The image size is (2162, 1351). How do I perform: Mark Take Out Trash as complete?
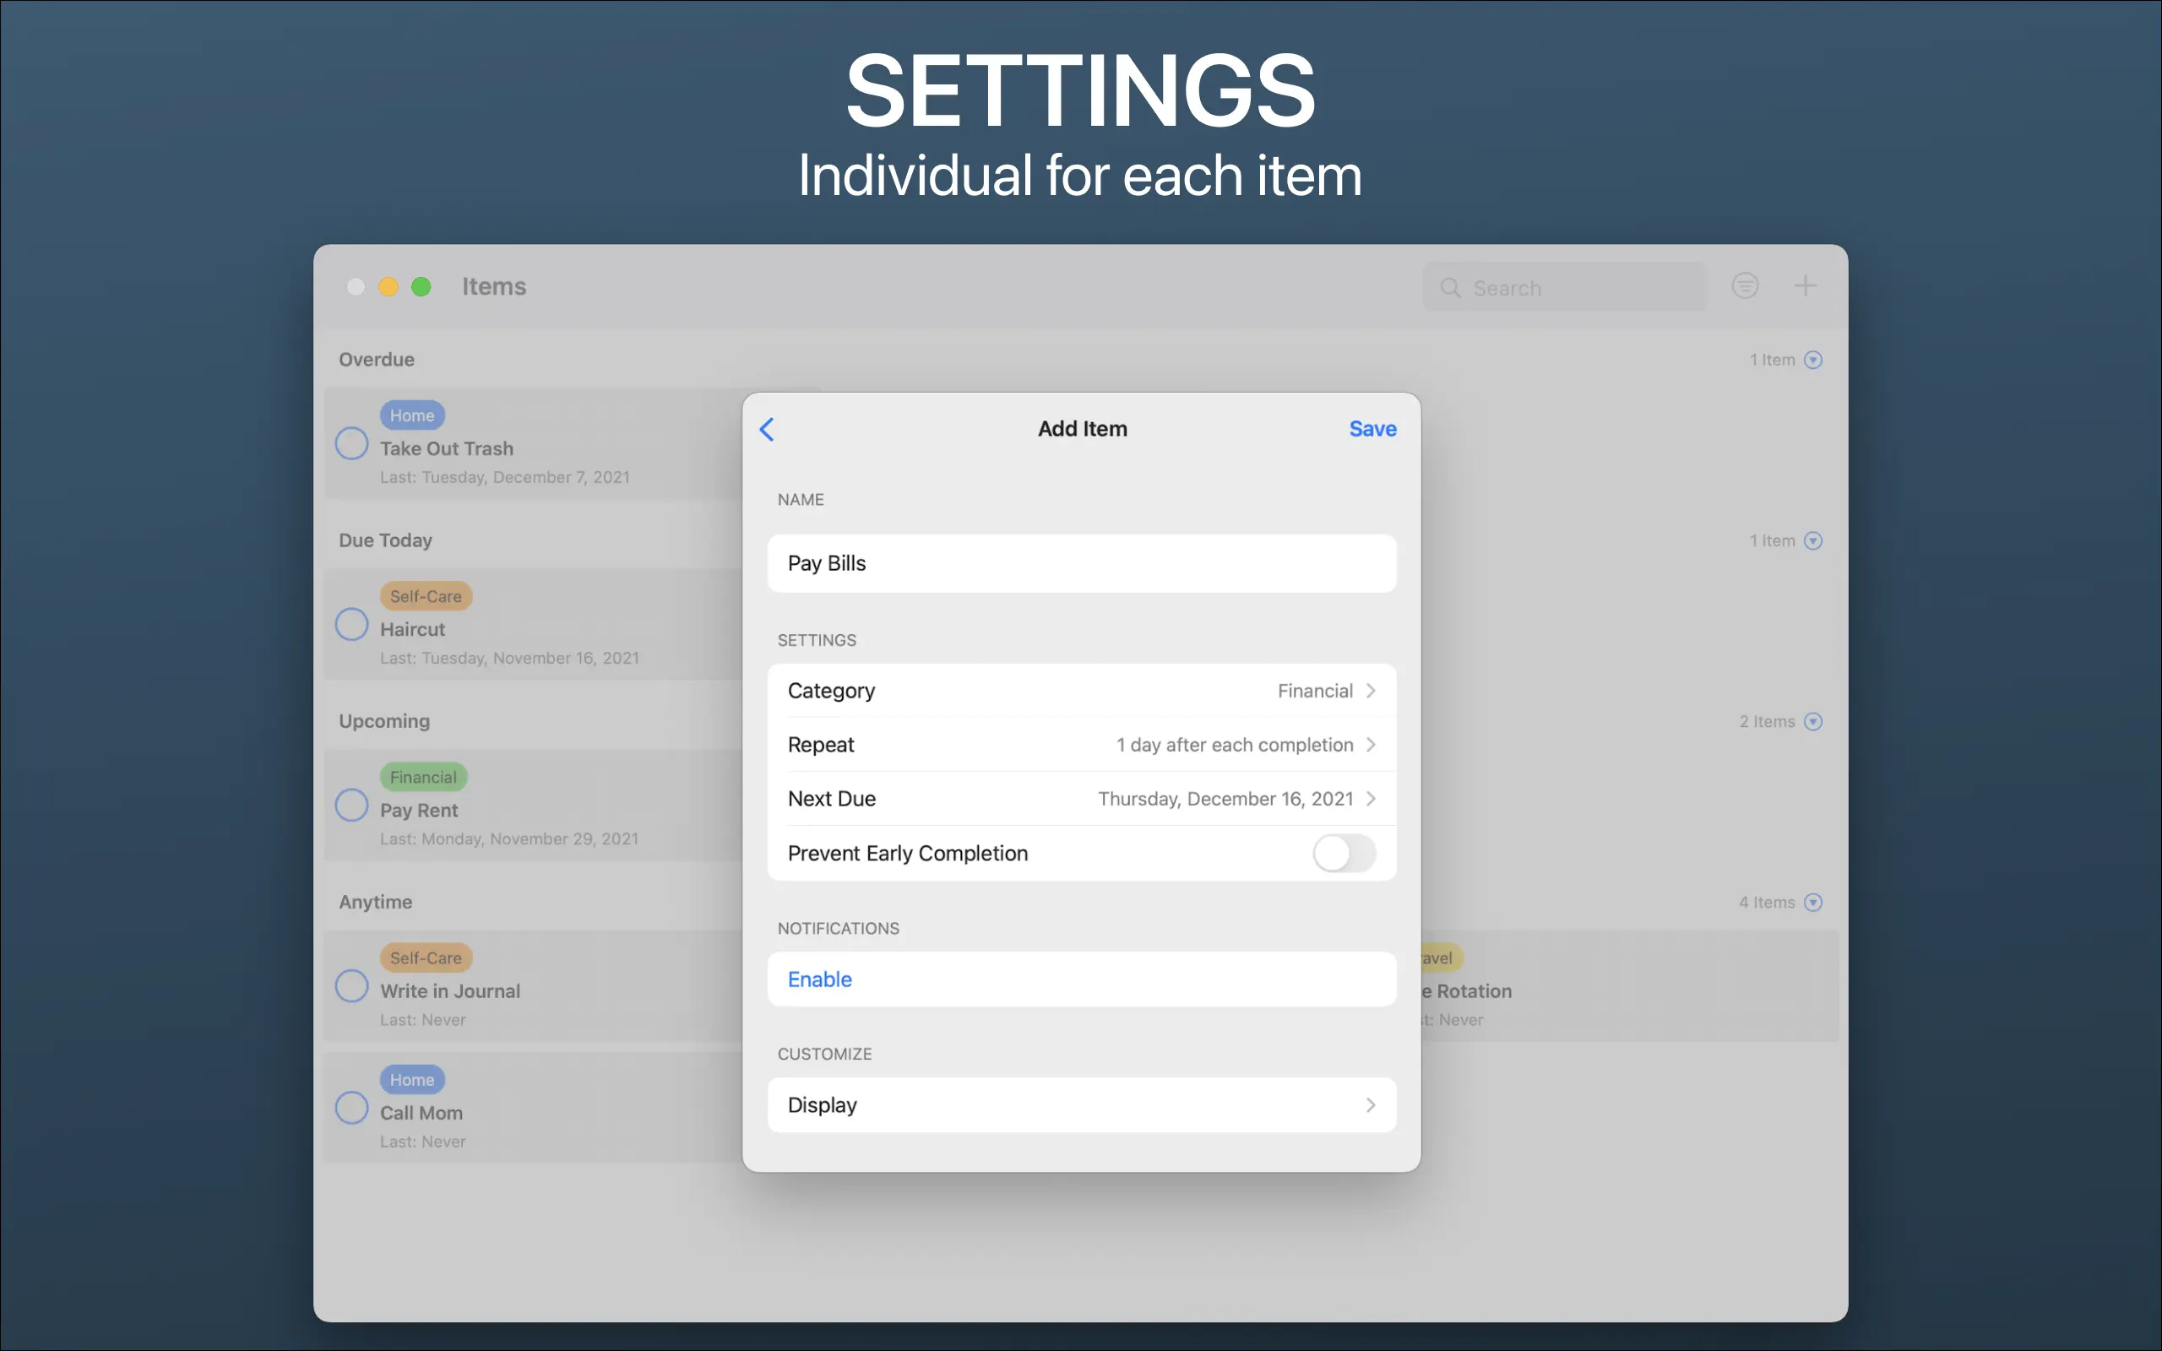[x=351, y=443]
